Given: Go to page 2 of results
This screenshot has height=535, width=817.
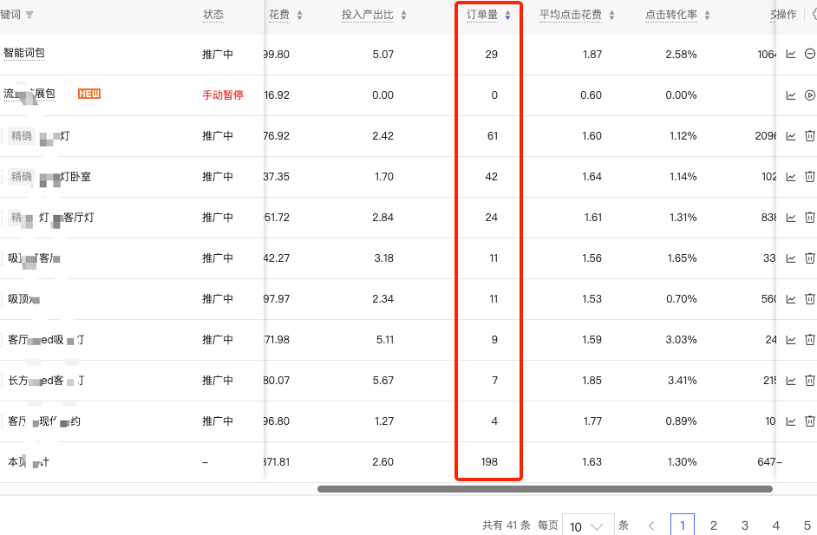Looking at the screenshot, I should click(714, 525).
